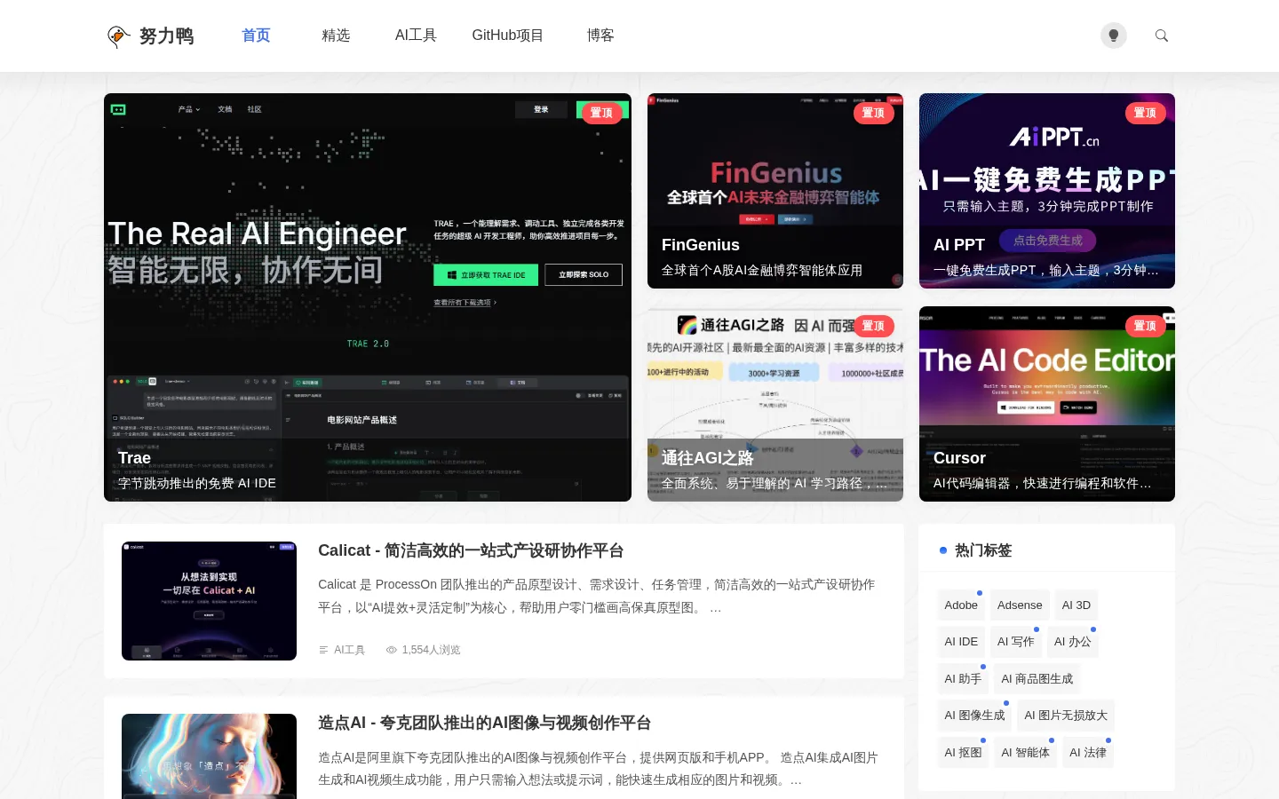
Task: Open the Cursor featured card
Action: coord(1047,404)
